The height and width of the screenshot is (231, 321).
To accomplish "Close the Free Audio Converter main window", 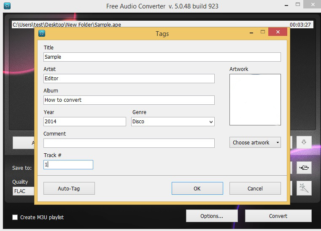I will [x=313, y=4].
